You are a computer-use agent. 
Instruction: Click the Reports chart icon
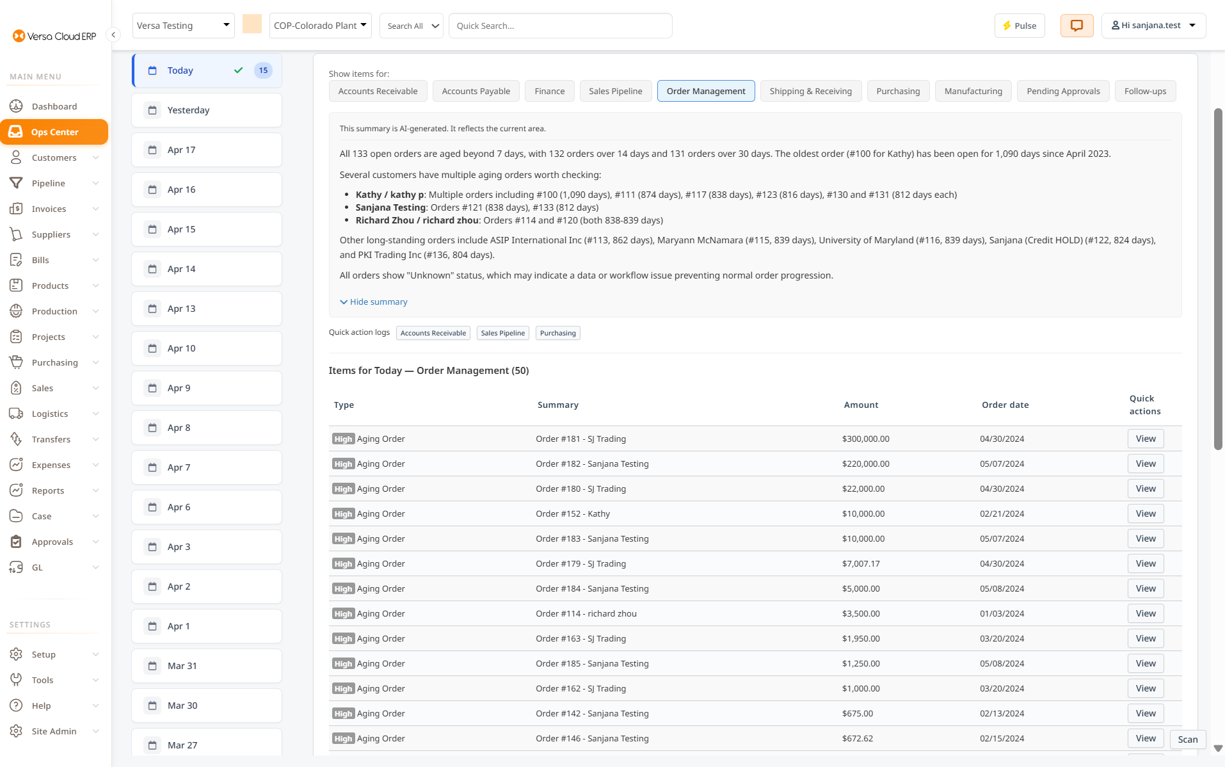coord(17,490)
